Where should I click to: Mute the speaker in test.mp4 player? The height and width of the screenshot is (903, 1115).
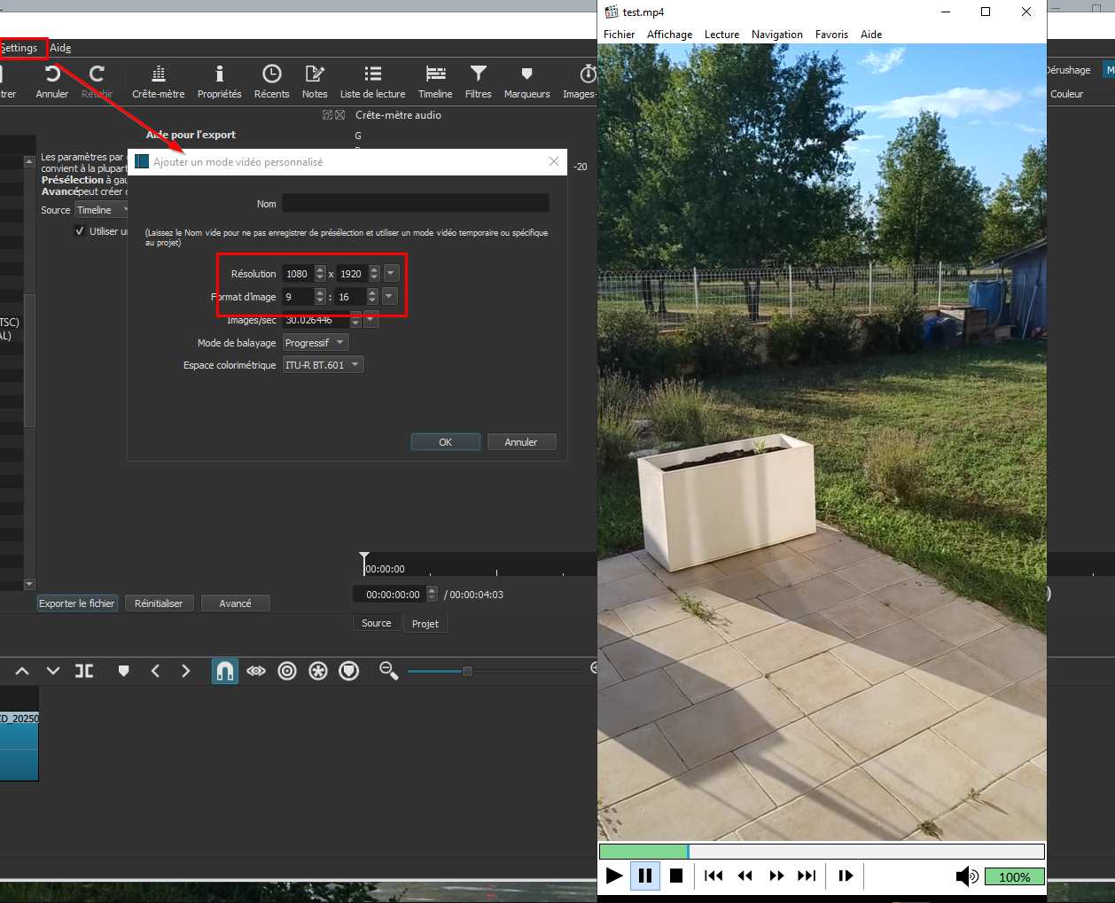pos(966,876)
